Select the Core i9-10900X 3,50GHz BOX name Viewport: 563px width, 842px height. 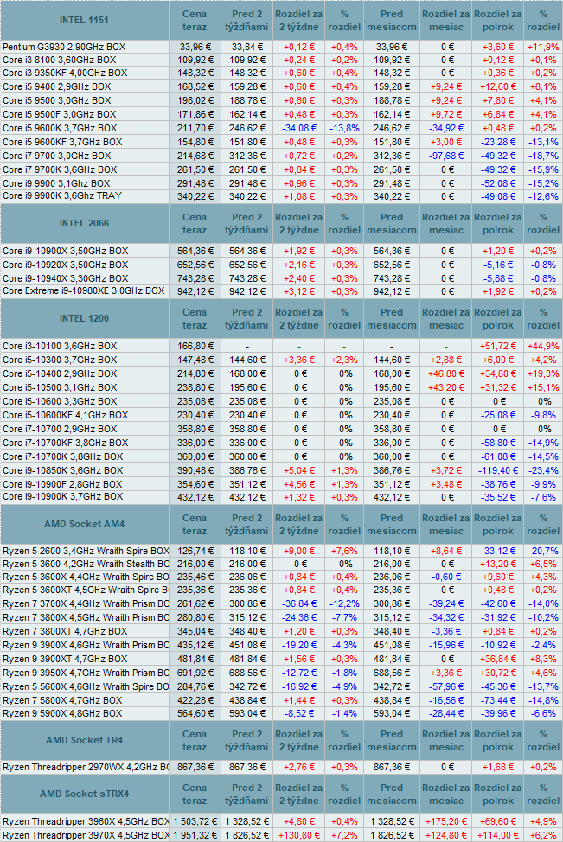tap(65, 251)
